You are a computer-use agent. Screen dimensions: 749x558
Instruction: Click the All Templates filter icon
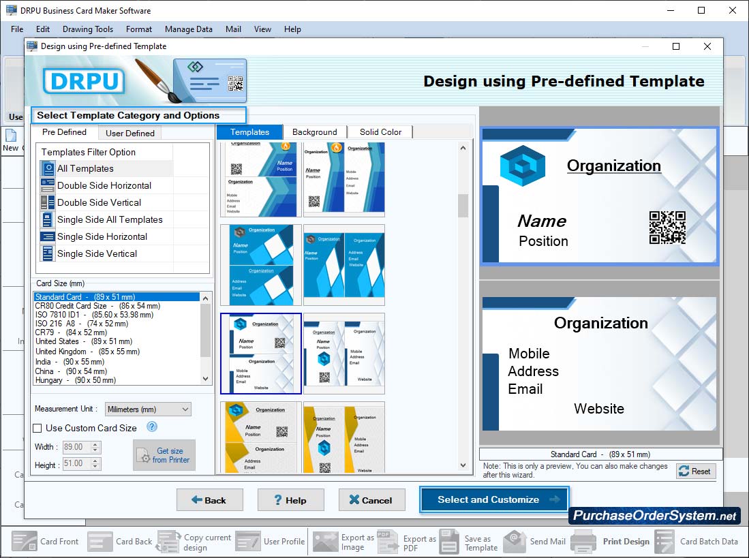(x=47, y=168)
